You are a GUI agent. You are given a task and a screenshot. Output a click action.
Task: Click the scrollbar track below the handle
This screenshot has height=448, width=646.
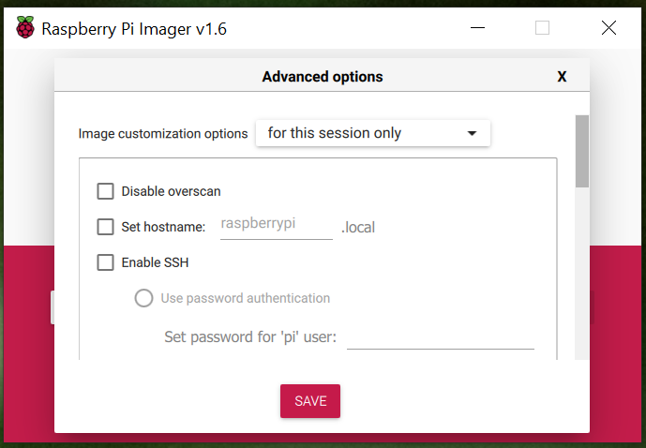pyautogui.click(x=581, y=274)
